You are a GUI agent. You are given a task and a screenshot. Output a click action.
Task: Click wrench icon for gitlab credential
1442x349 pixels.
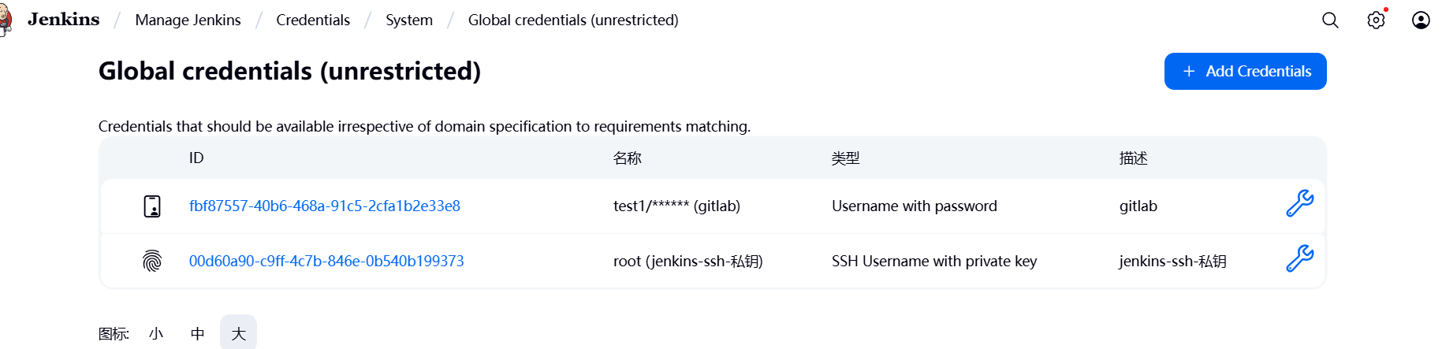pos(1299,204)
